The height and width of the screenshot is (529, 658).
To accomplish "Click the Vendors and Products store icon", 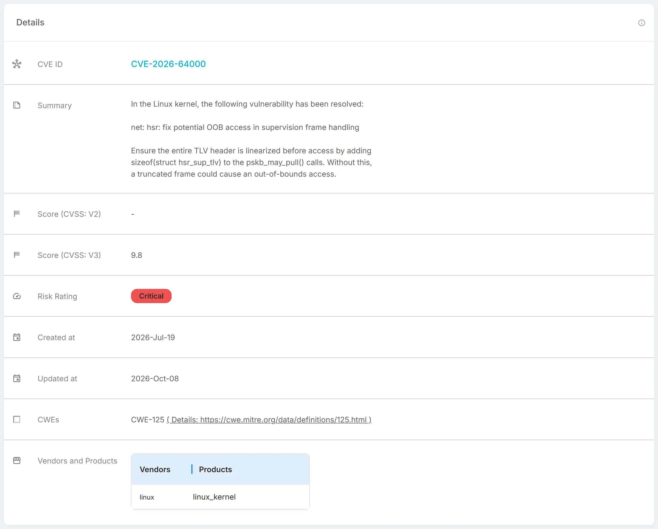I will pyautogui.click(x=17, y=461).
